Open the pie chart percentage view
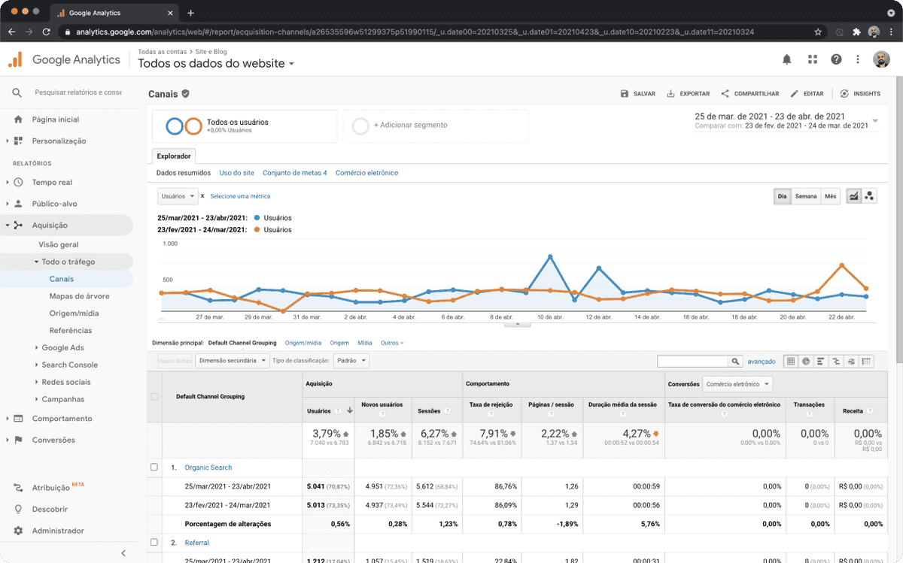The width and height of the screenshot is (903, 563). (806, 362)
